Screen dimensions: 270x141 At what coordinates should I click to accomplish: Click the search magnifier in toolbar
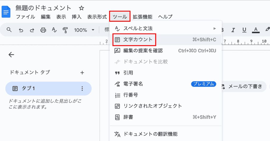[x=9, y=30]
